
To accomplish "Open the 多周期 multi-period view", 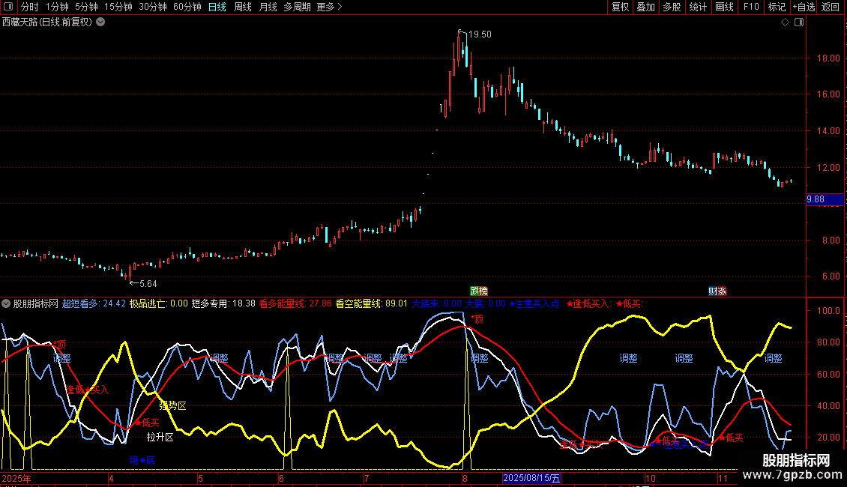I will [x=297, y=7].
